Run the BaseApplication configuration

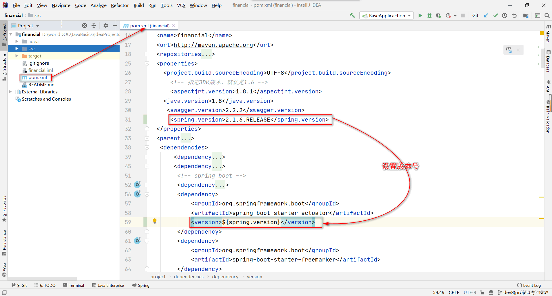(420, 16)
